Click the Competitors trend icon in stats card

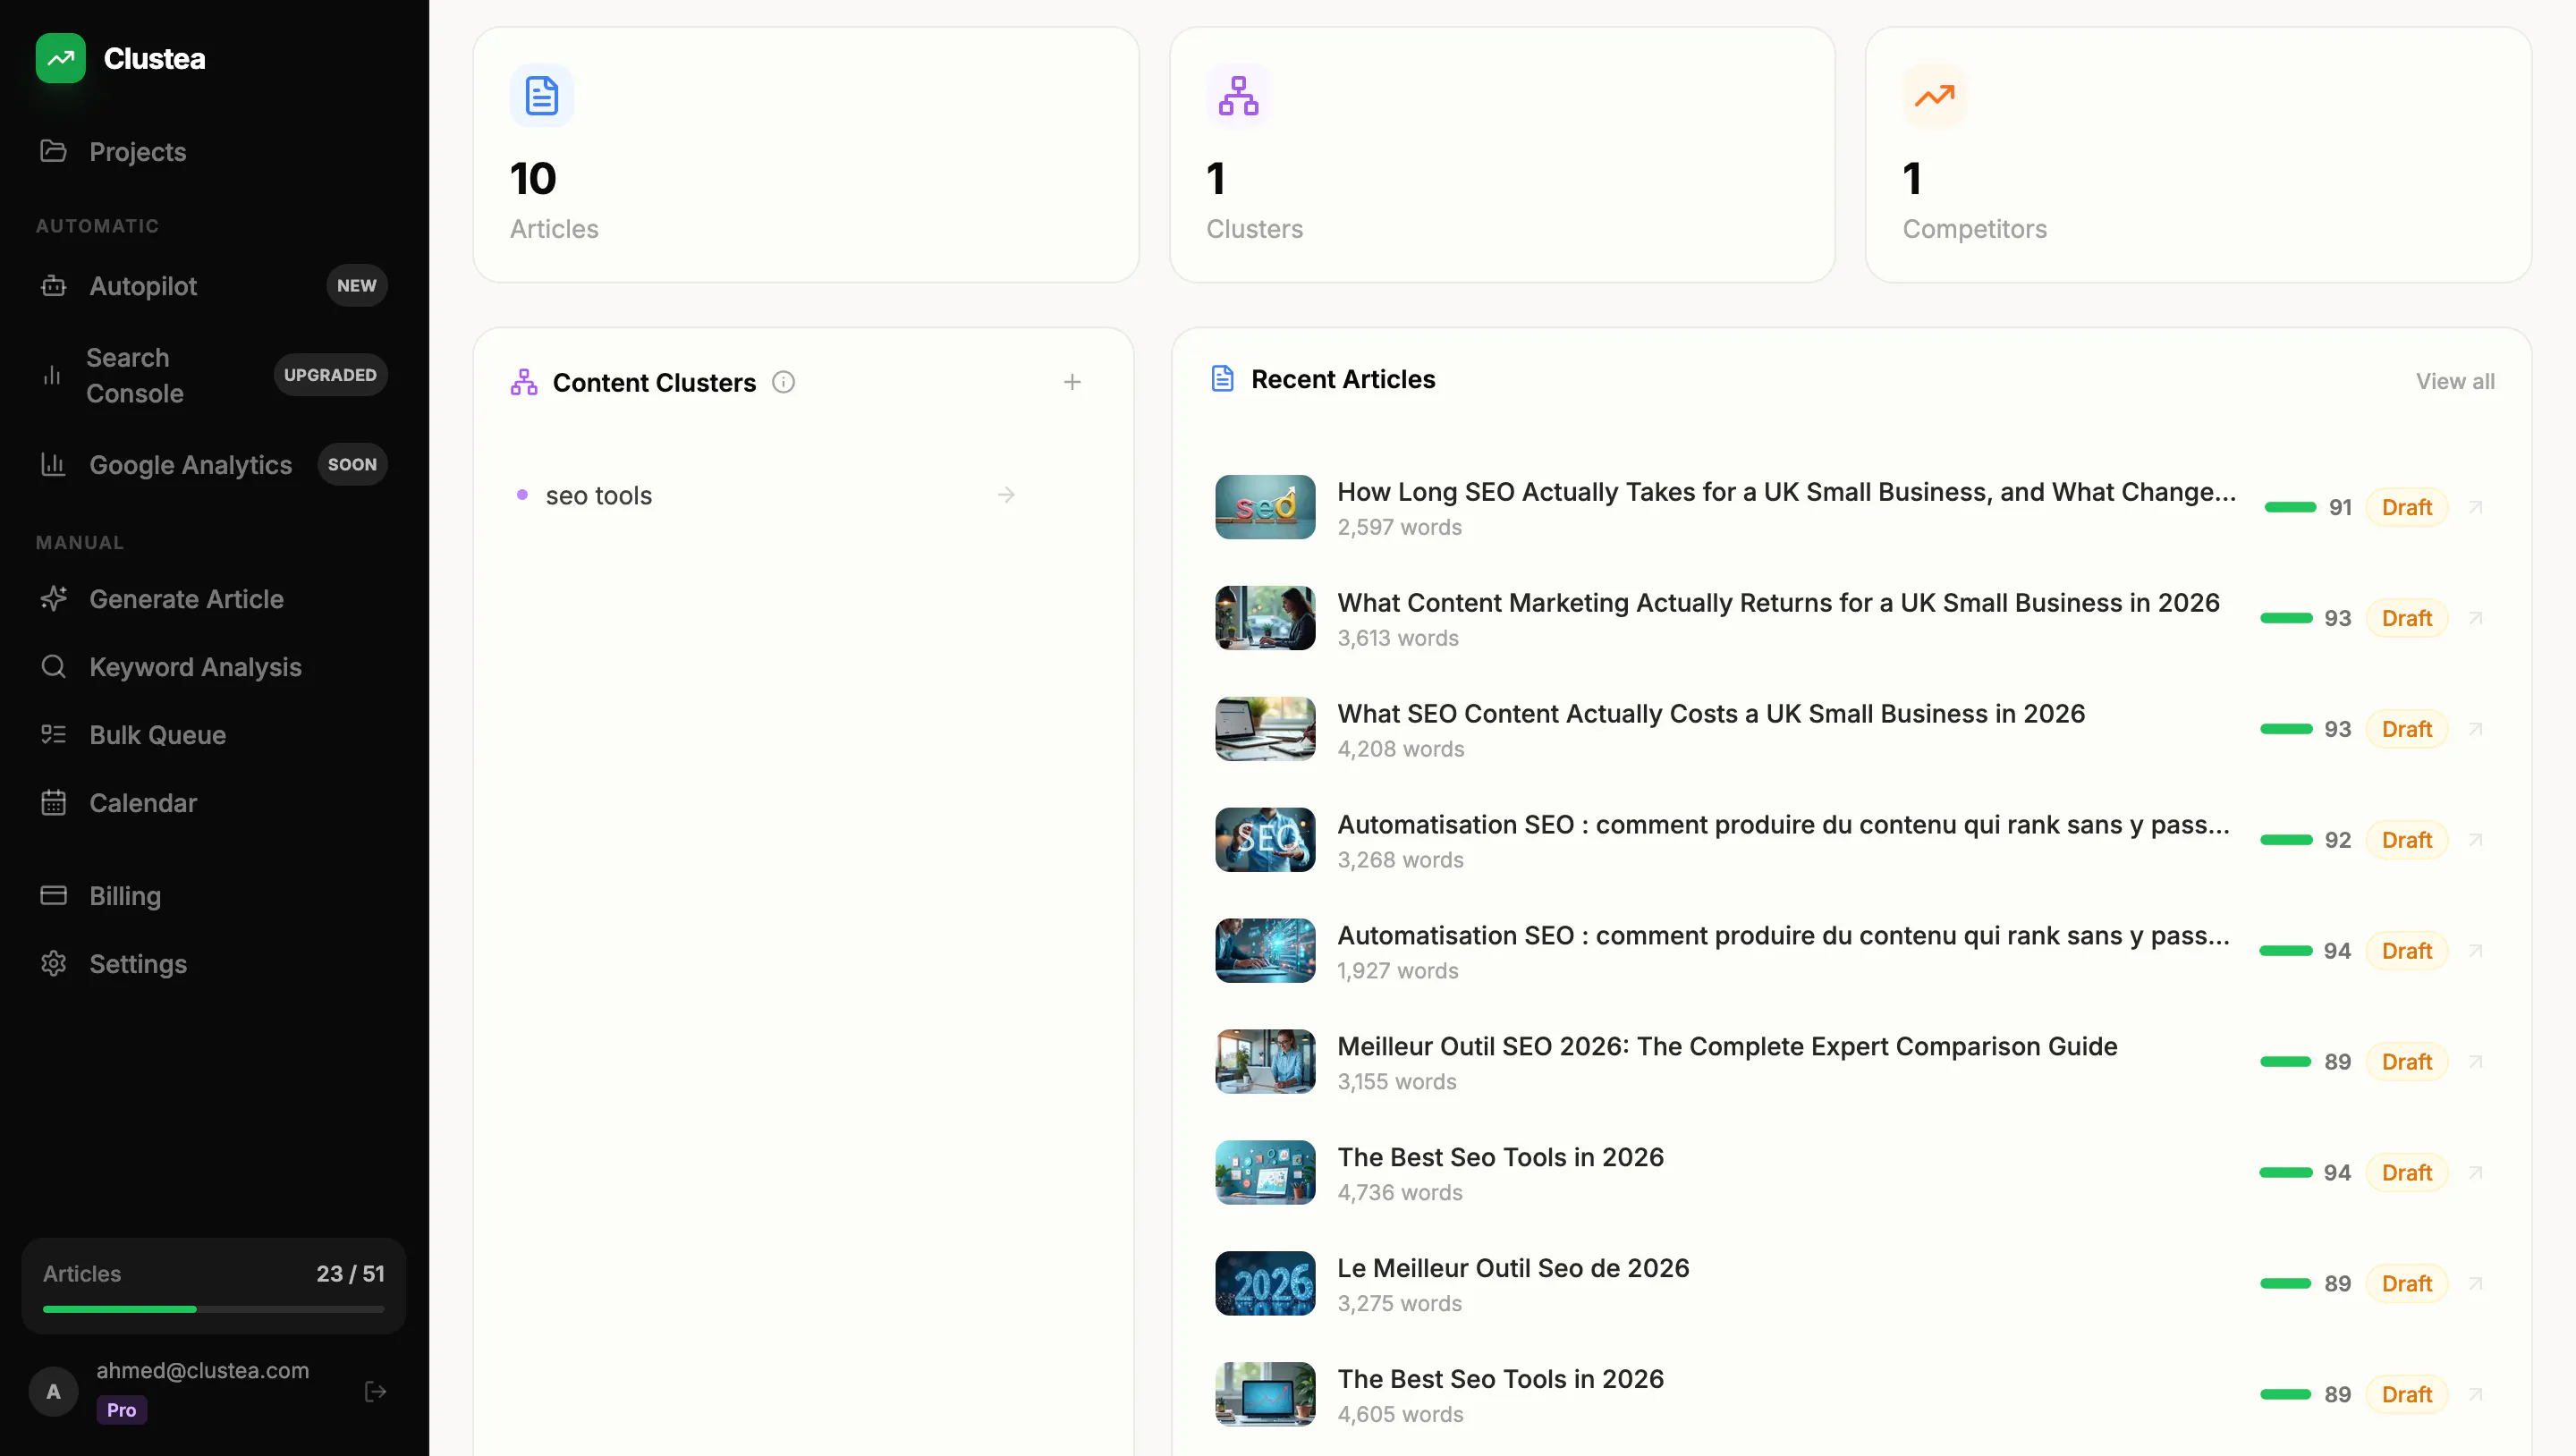(x=1934, y=96)
